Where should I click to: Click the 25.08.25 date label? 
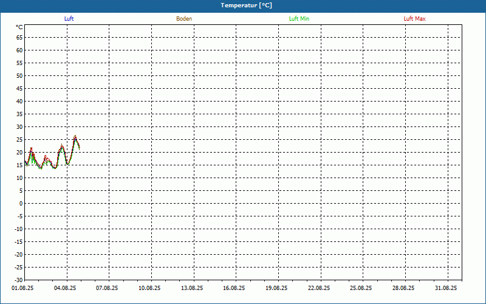pyautogui.click(x=361, y=288)
